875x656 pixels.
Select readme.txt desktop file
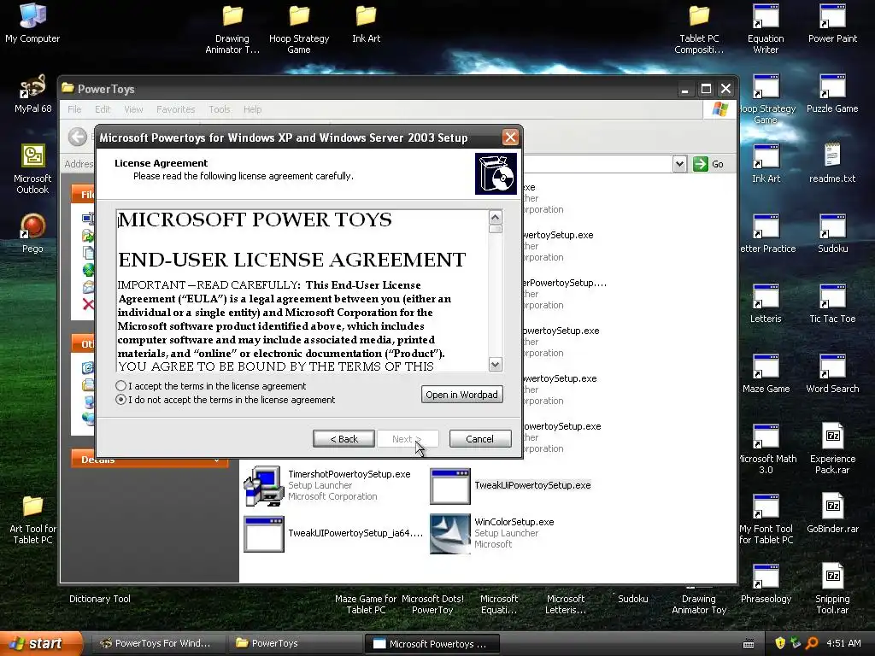(832, 155)
